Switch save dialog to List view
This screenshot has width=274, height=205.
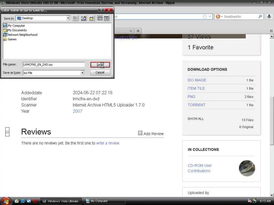point(100,18)
